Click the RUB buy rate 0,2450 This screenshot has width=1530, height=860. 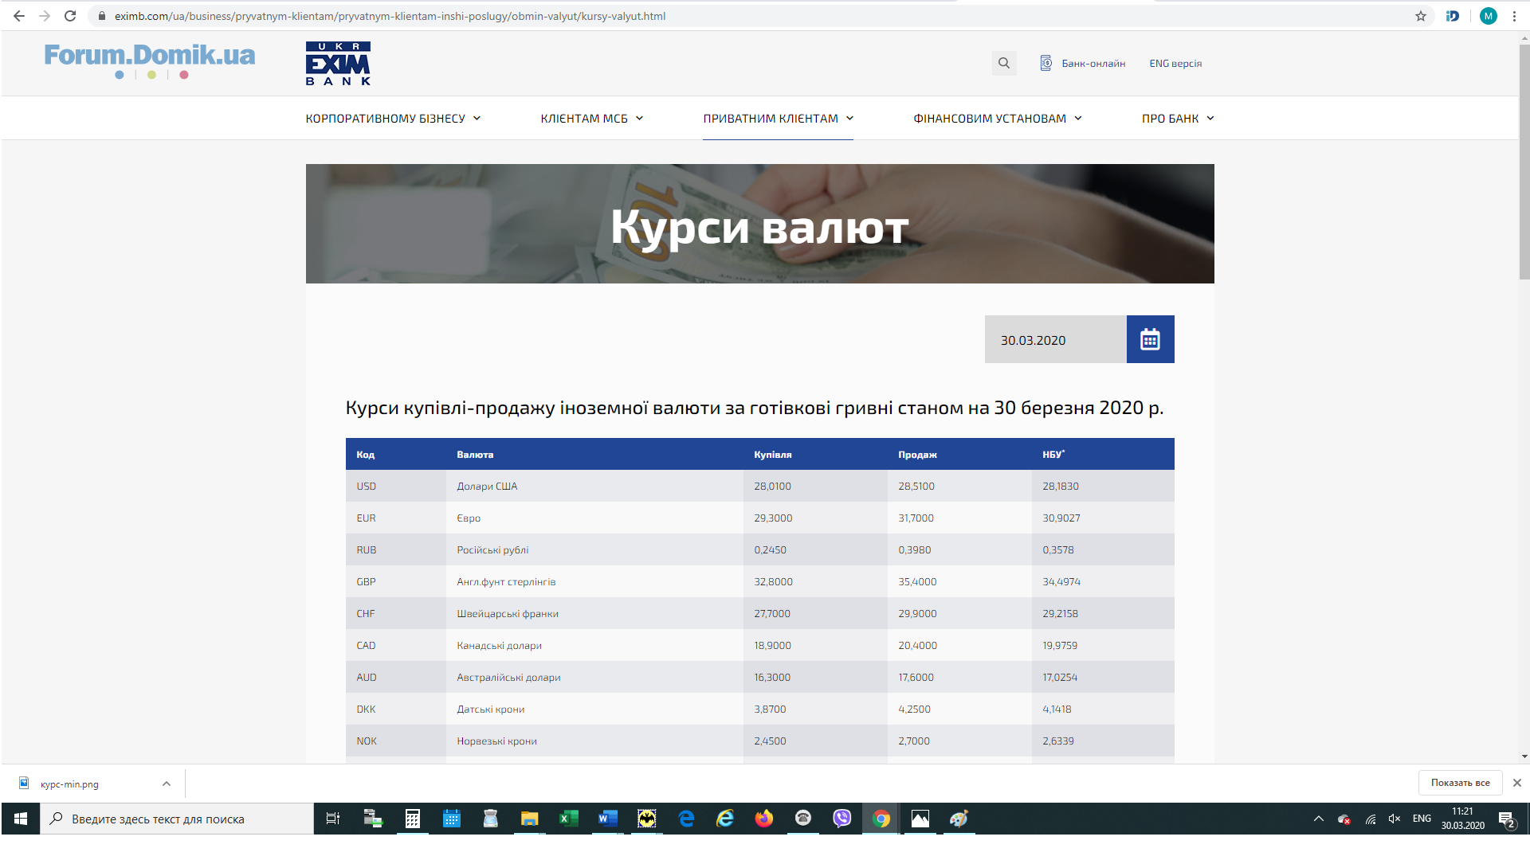tap(770, 549)
